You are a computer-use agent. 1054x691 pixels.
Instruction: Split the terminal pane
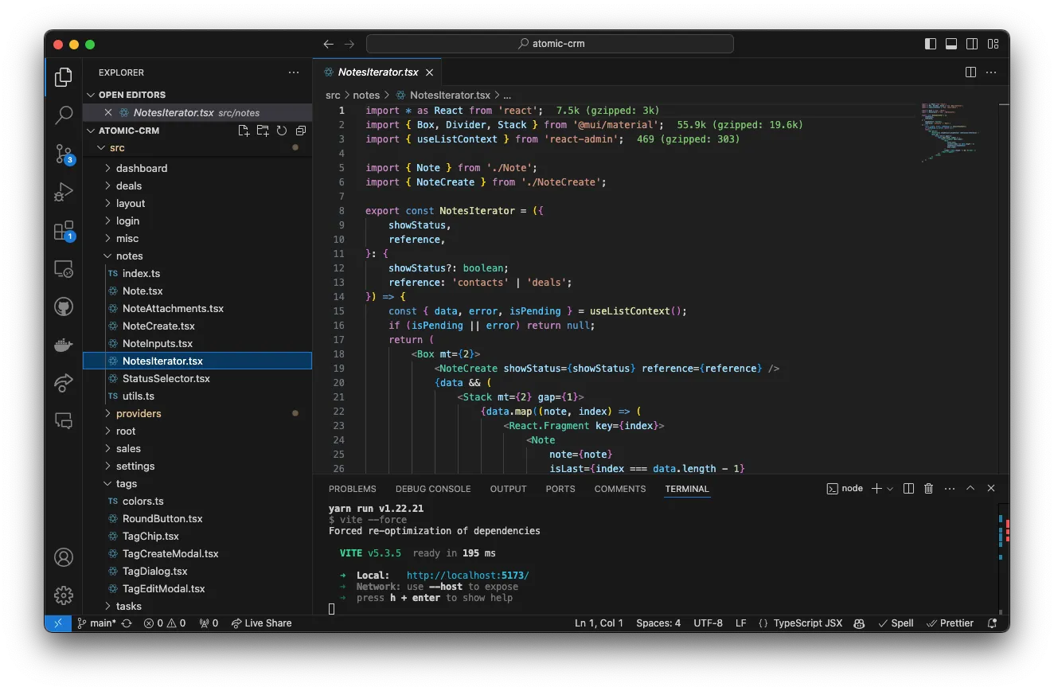click(908, 488)
